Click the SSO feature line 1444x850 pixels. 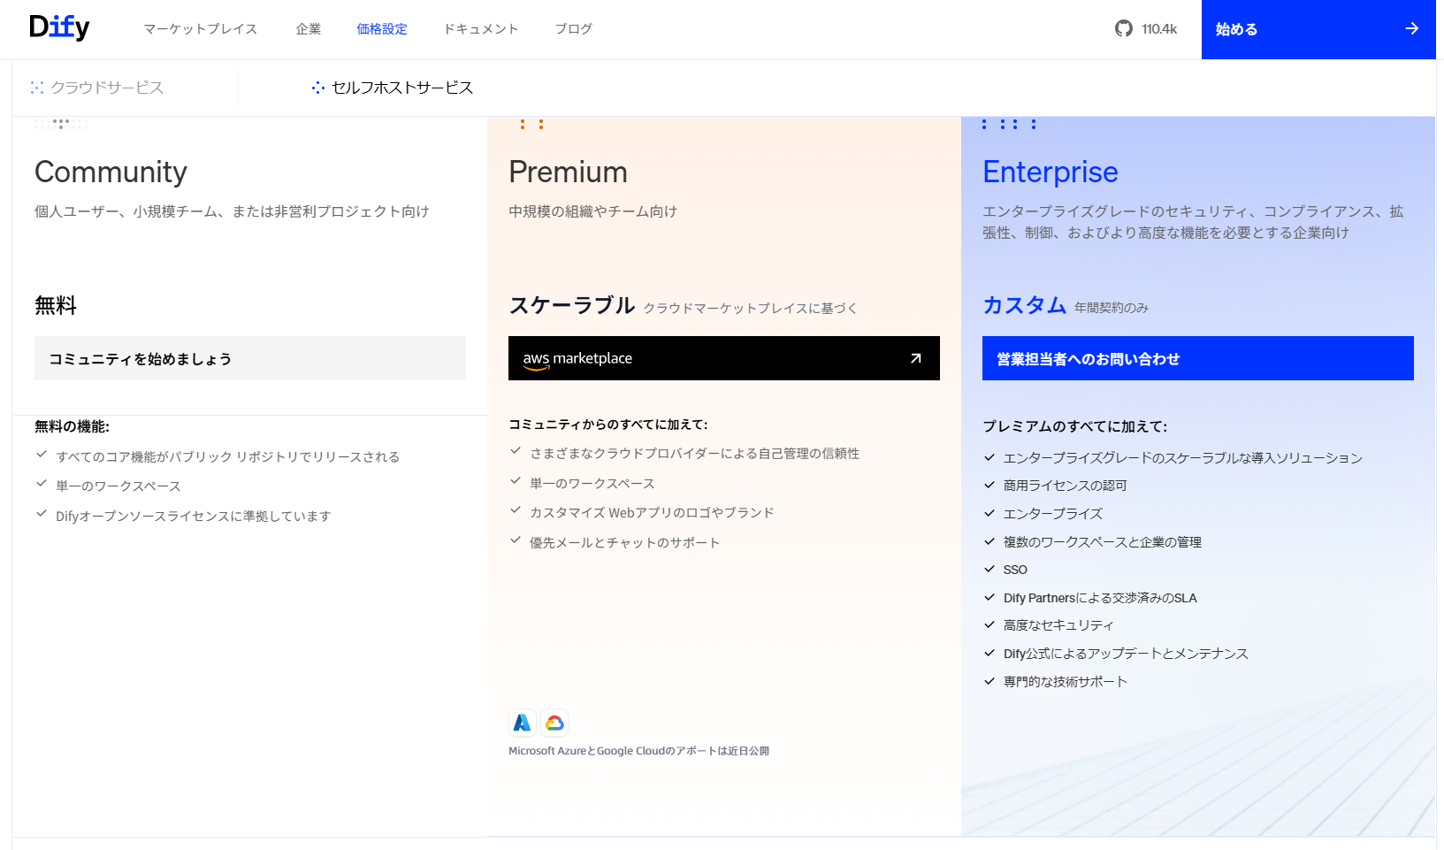pyautogui.click(x=1015, y=570)
